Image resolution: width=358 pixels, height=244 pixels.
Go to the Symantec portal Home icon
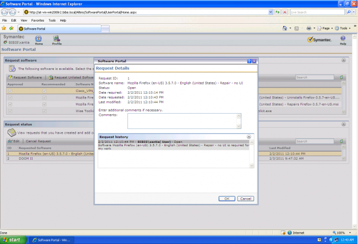tap(39, 40)
